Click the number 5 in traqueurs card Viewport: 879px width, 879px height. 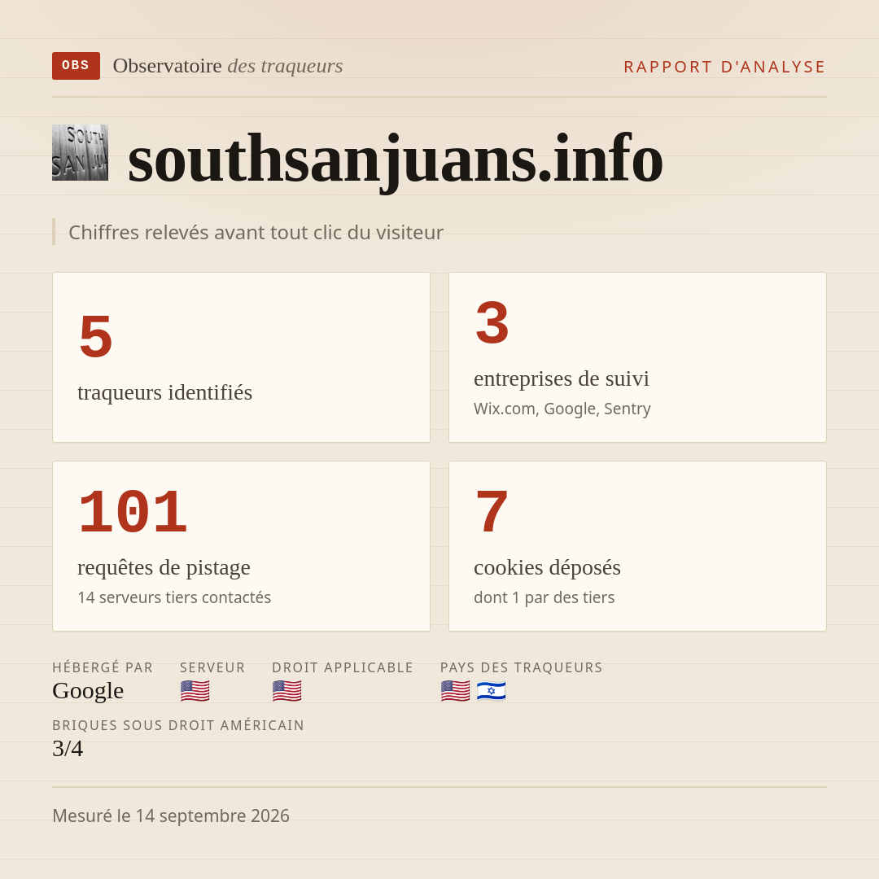tap(96, 336)
